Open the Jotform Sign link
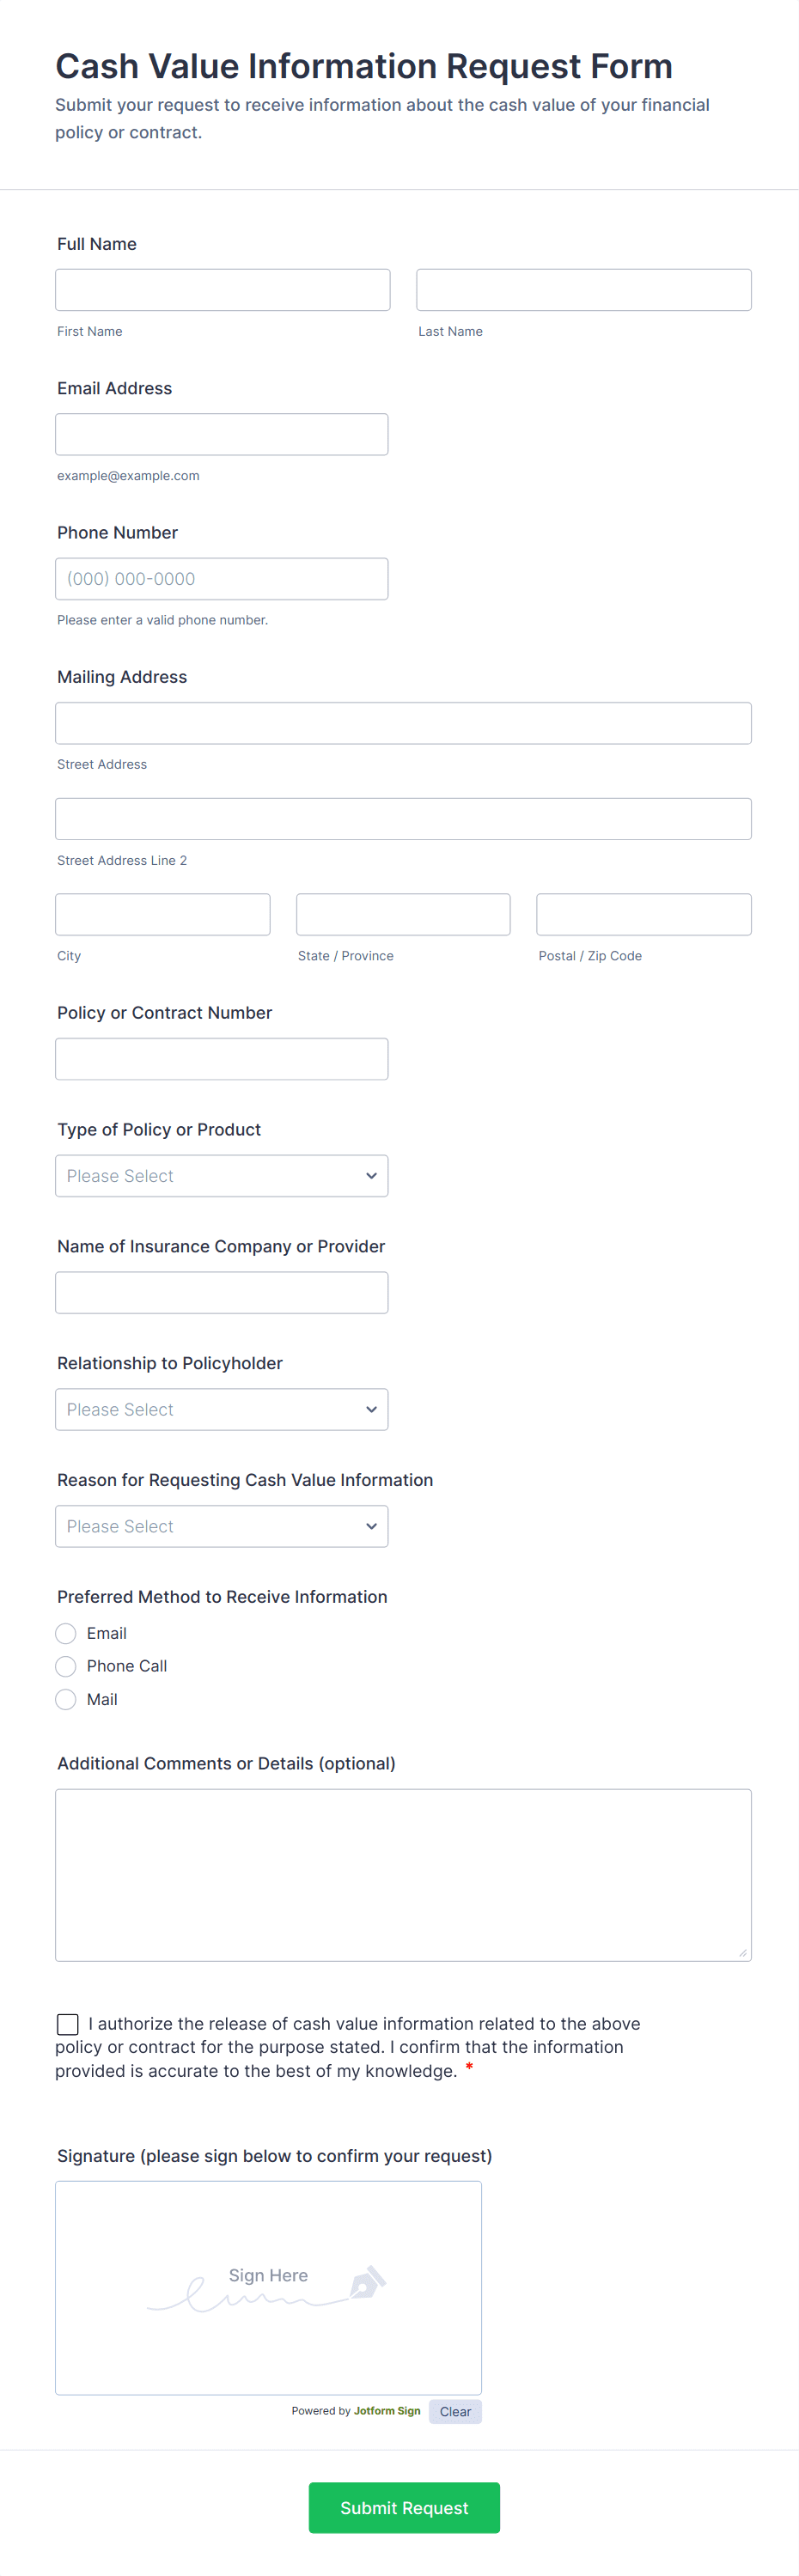Screen dimensions: 799x2576 point(387,2411)
